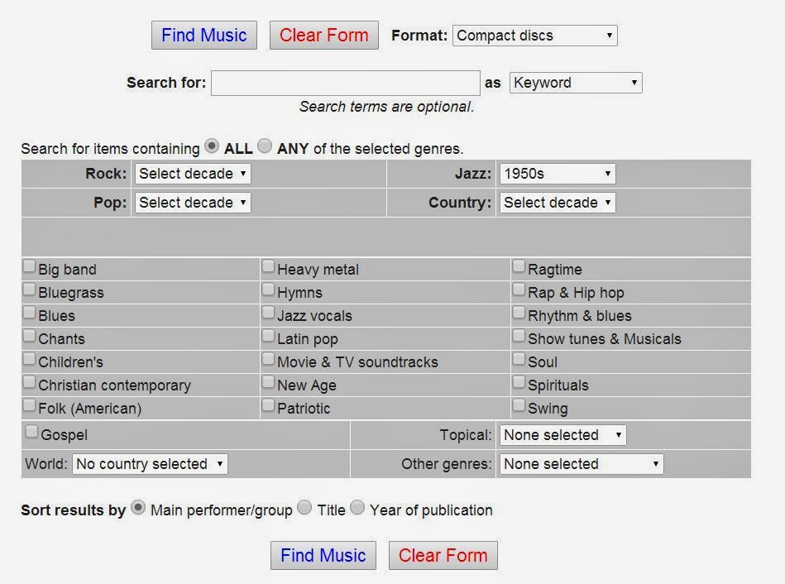Check the Big band checkbox
Viewport: 785px width, 584px height.
[30, 267]
